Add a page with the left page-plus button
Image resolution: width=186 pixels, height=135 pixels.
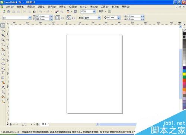pos(11,124)
